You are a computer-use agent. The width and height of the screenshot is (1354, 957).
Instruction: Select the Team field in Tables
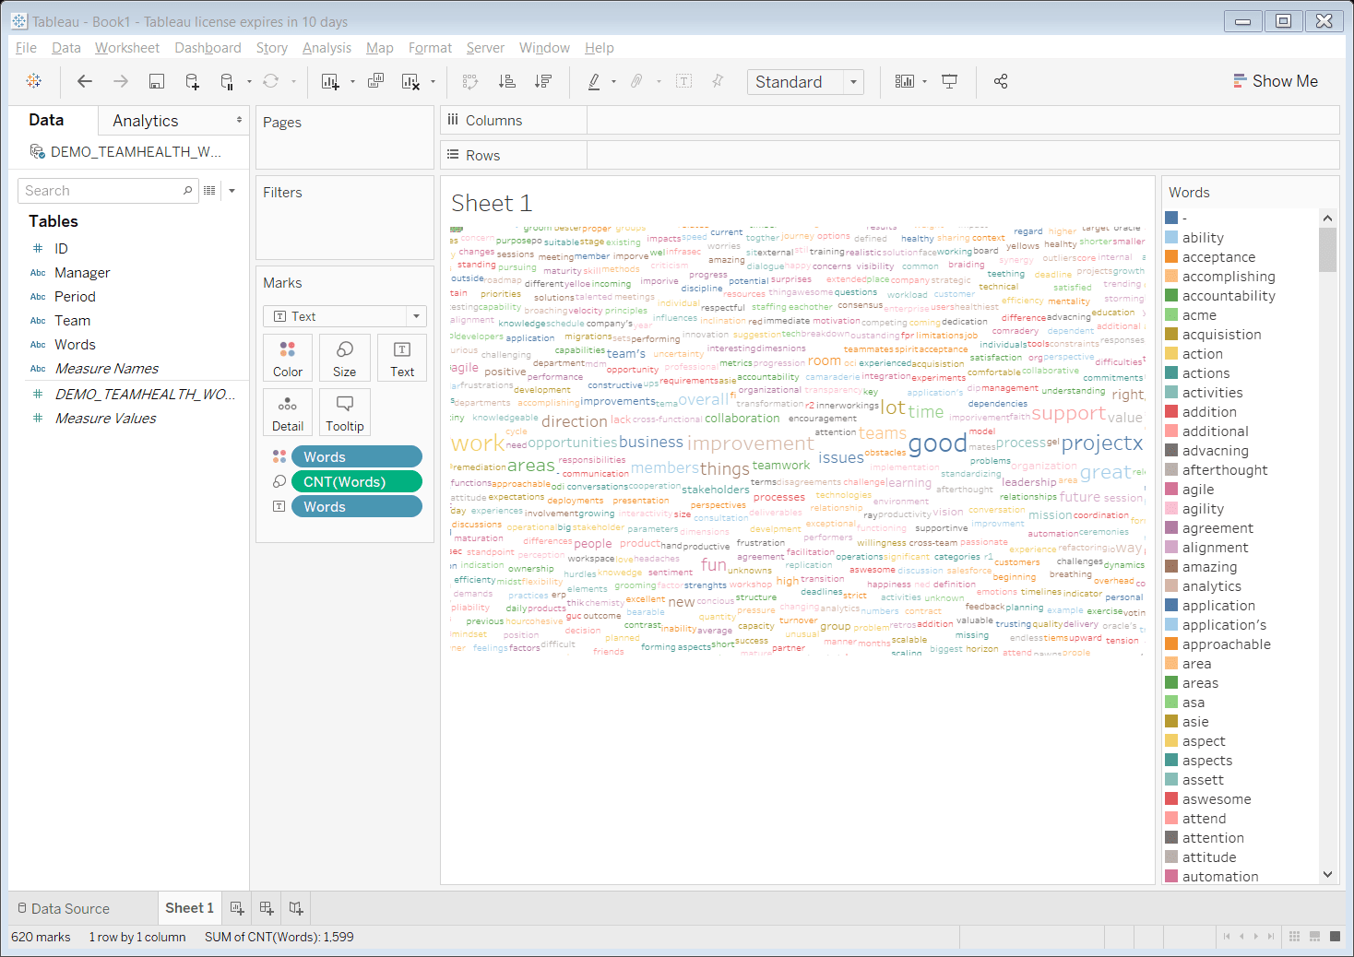[72, 320]
